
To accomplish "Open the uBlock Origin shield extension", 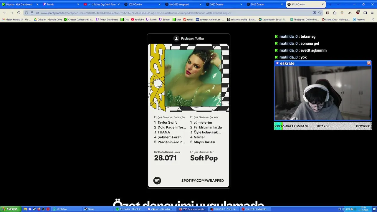I will [358, 13].
